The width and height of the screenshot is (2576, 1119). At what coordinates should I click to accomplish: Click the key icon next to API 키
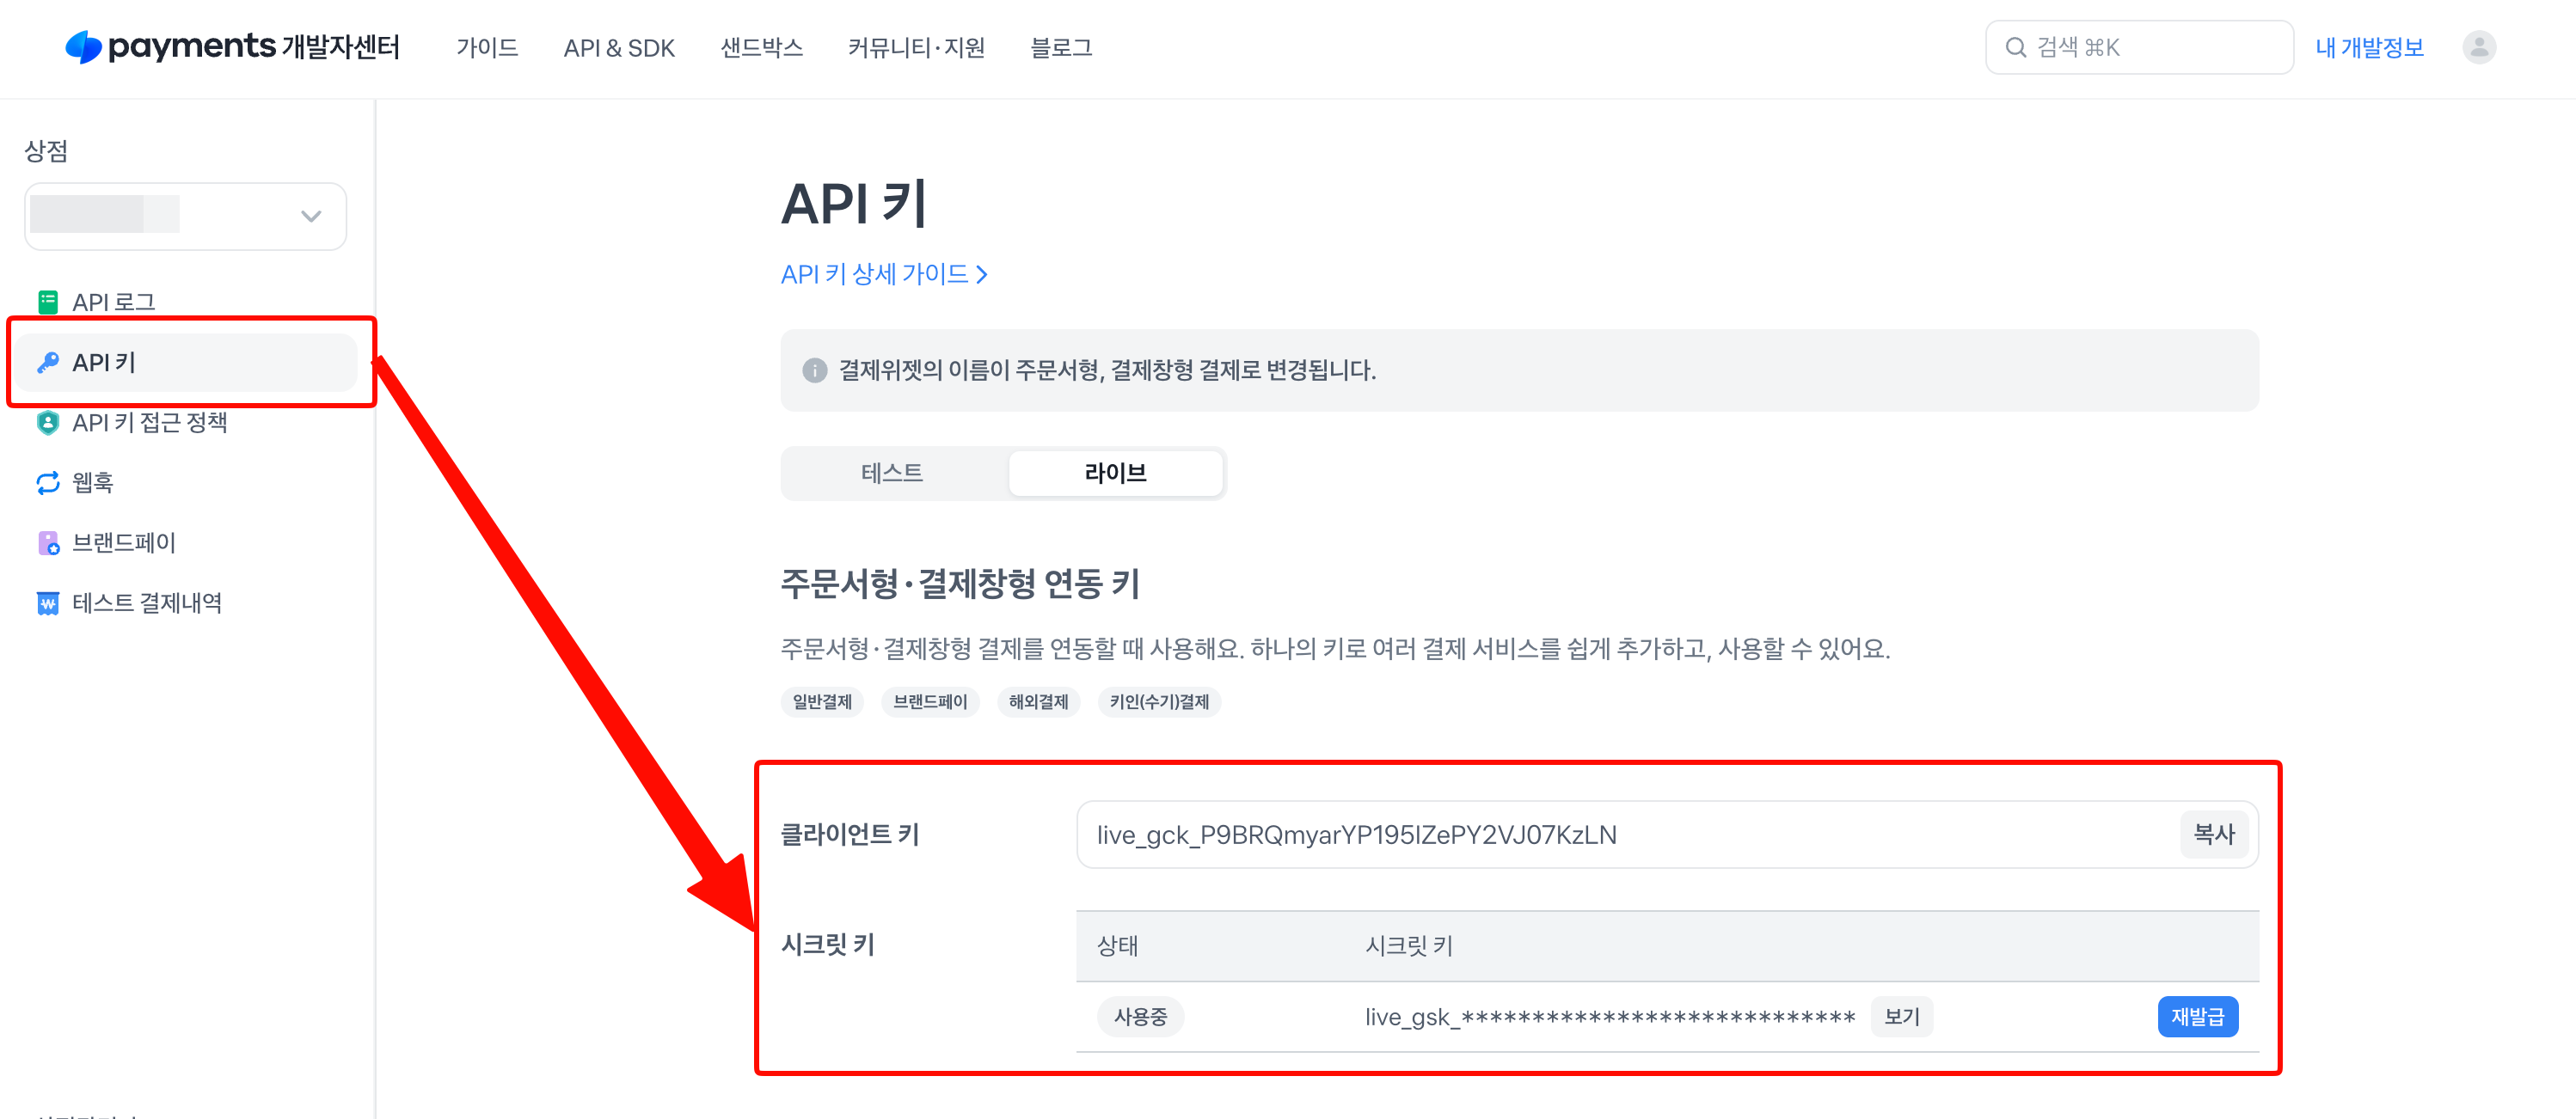(x=47, y=362)
